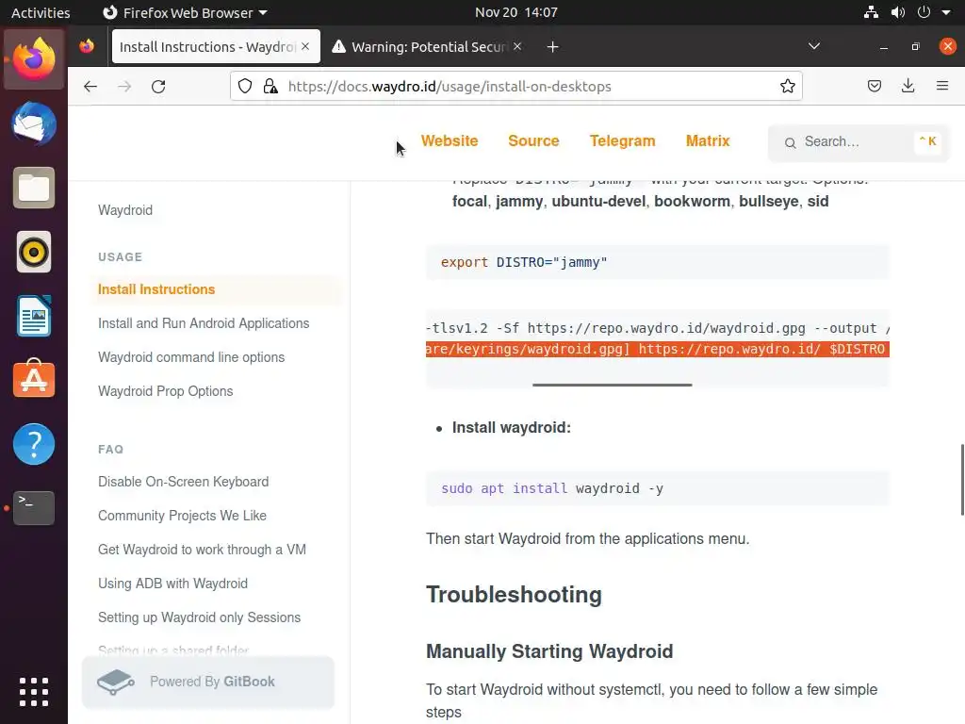The width and height of the screenshot is (965, 724).
Task: View site security lock information
Action: (270, 86)
